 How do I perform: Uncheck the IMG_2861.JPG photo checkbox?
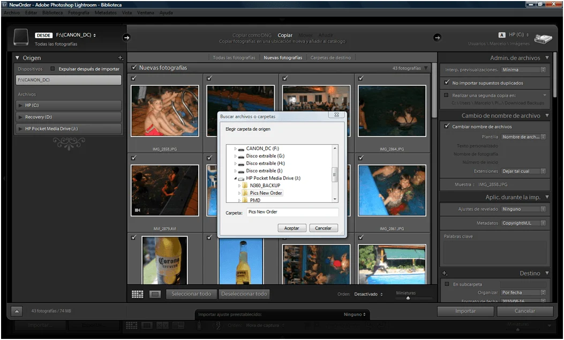point(361,158)
